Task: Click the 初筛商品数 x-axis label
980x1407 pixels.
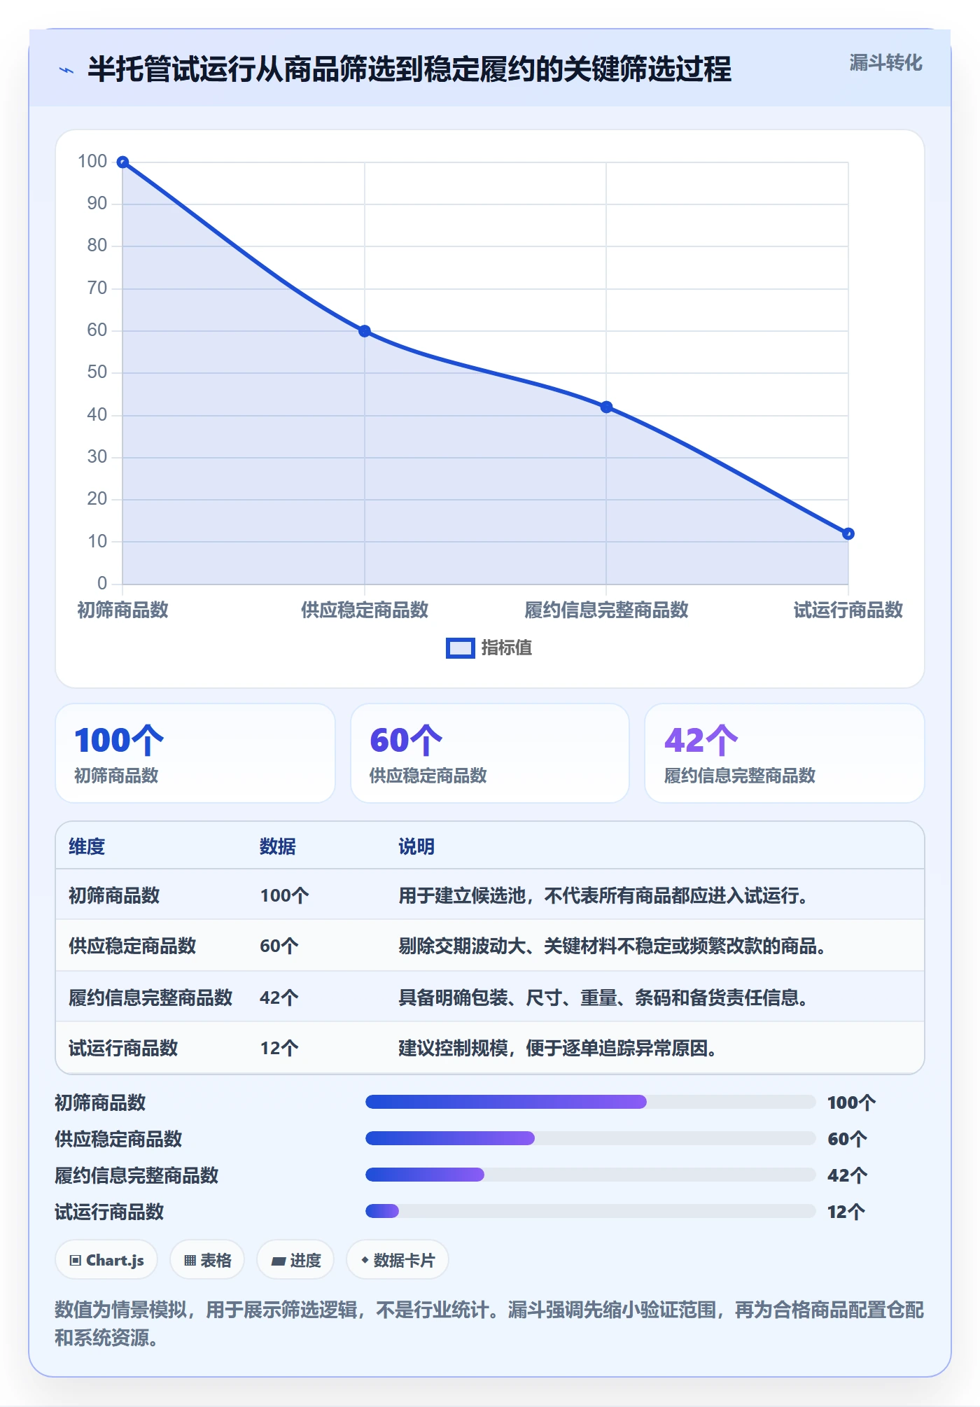Action: click(122, 610)
